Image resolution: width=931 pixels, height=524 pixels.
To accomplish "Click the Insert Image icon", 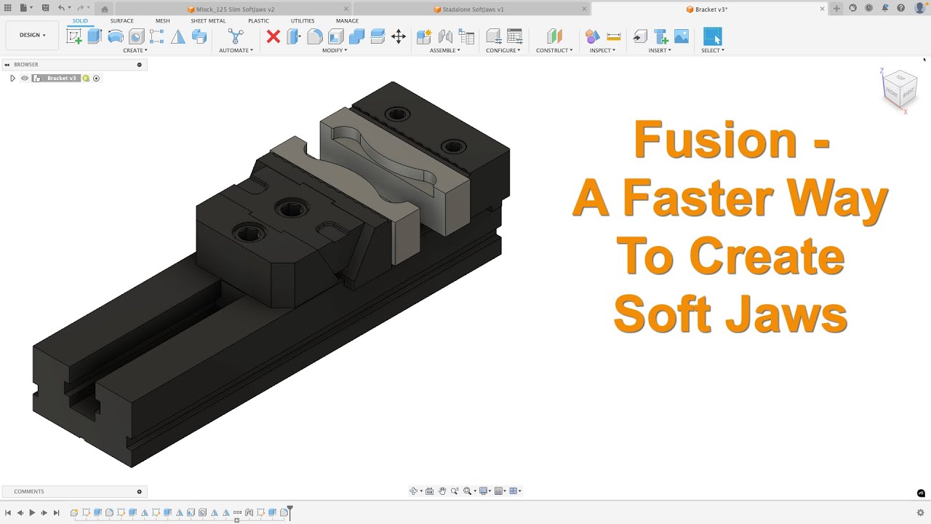I will tap(682, 36).
